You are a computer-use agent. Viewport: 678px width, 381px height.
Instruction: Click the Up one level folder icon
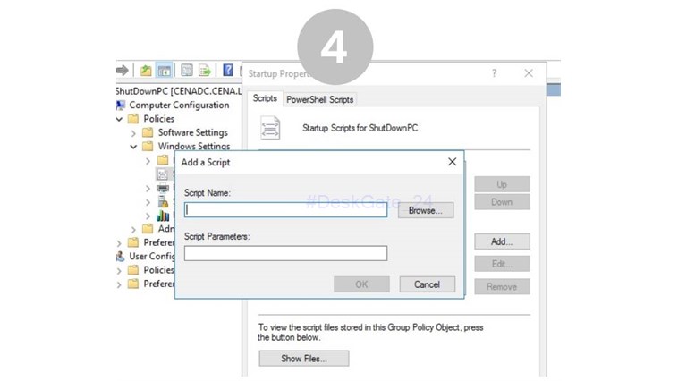tap(146, 70)
